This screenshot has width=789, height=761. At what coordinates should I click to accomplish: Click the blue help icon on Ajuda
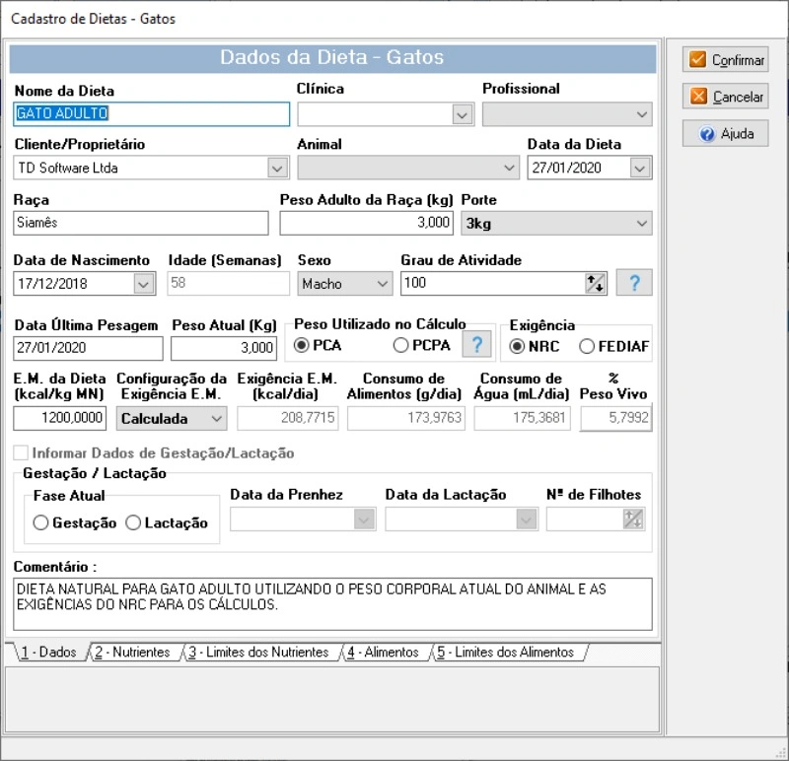click(707, 134)
